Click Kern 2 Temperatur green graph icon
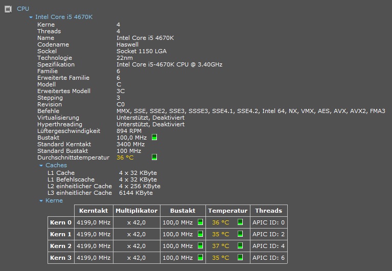The image size is (392, 271). click(240, 245)
